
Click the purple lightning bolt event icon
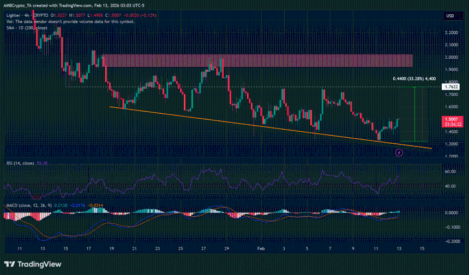point(399,153)
